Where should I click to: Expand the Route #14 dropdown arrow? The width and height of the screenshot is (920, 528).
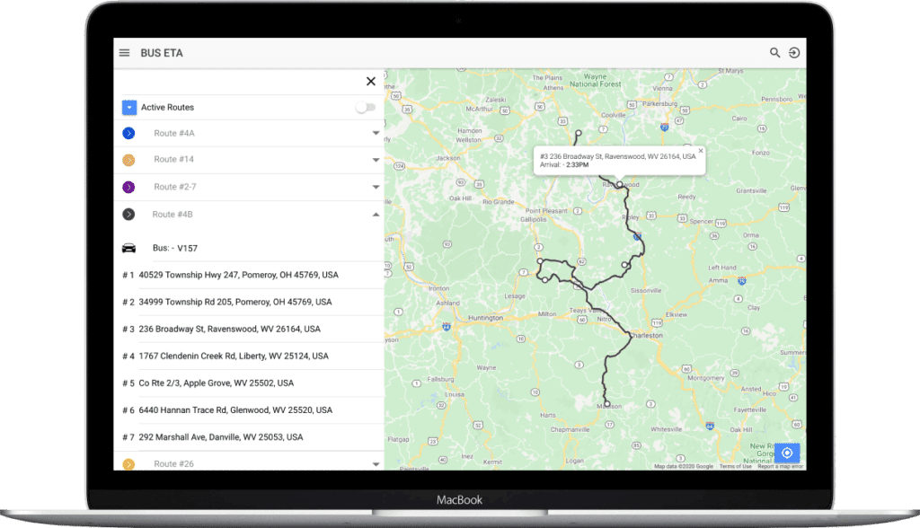[x=376, y=160]
